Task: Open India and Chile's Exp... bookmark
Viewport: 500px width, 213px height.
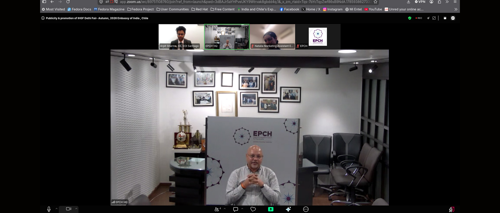Action: coord(257,9)
